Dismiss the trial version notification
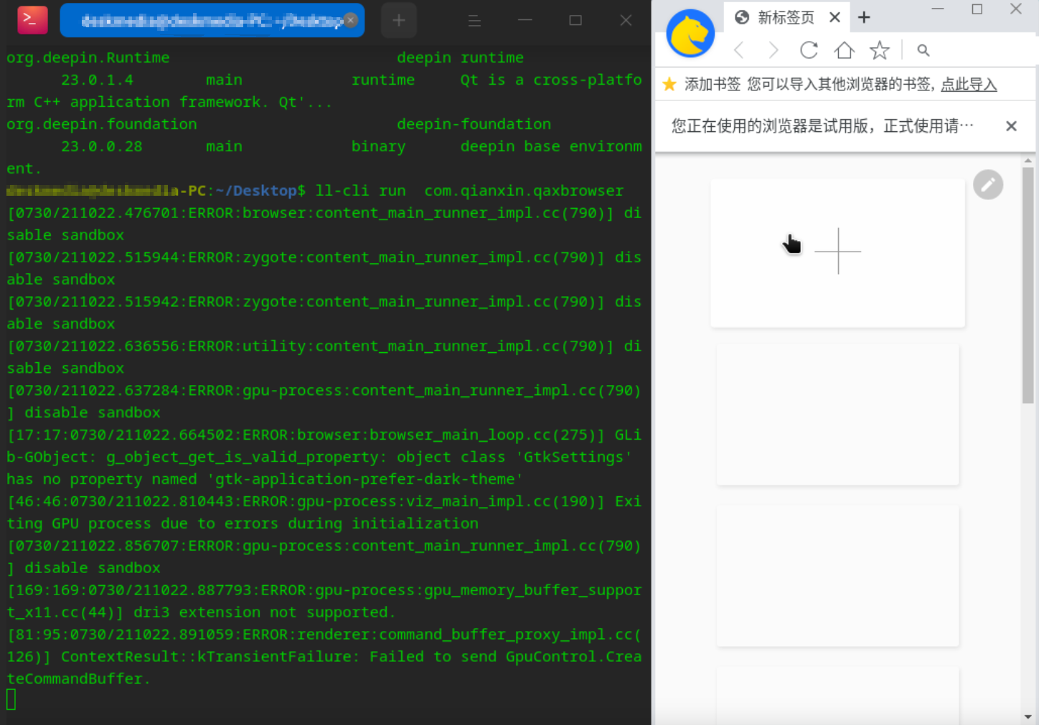 [1011, 125]
